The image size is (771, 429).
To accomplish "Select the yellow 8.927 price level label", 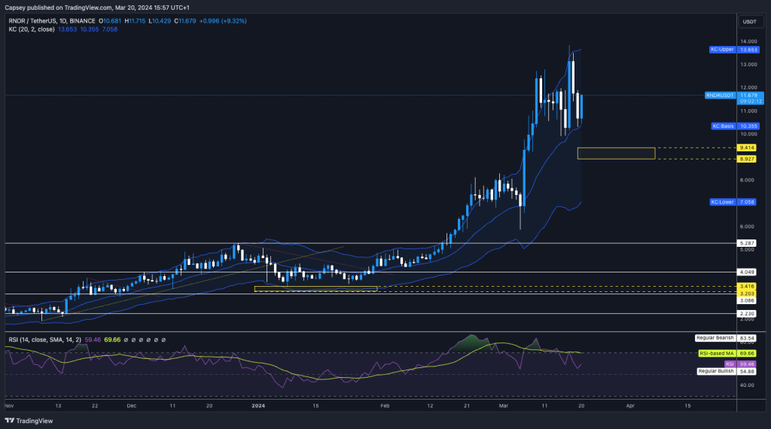I will point(748,159).
